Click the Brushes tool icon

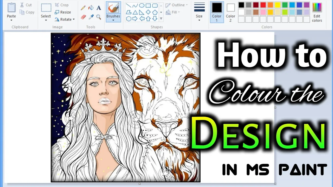pyautogui.click(x=113, y=8)
